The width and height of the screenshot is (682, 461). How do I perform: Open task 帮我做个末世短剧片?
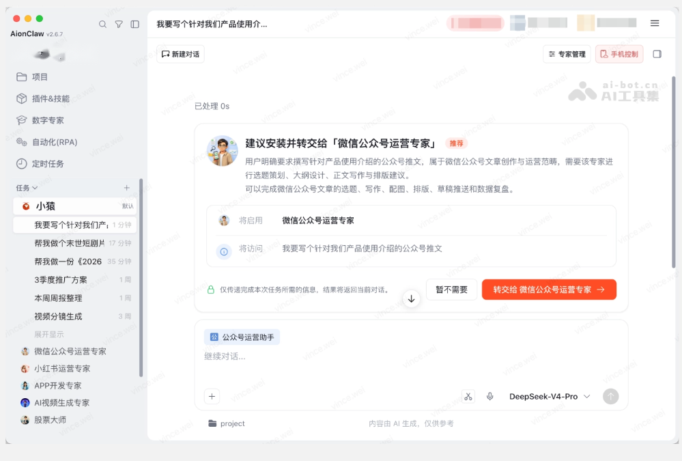point(75,243)
